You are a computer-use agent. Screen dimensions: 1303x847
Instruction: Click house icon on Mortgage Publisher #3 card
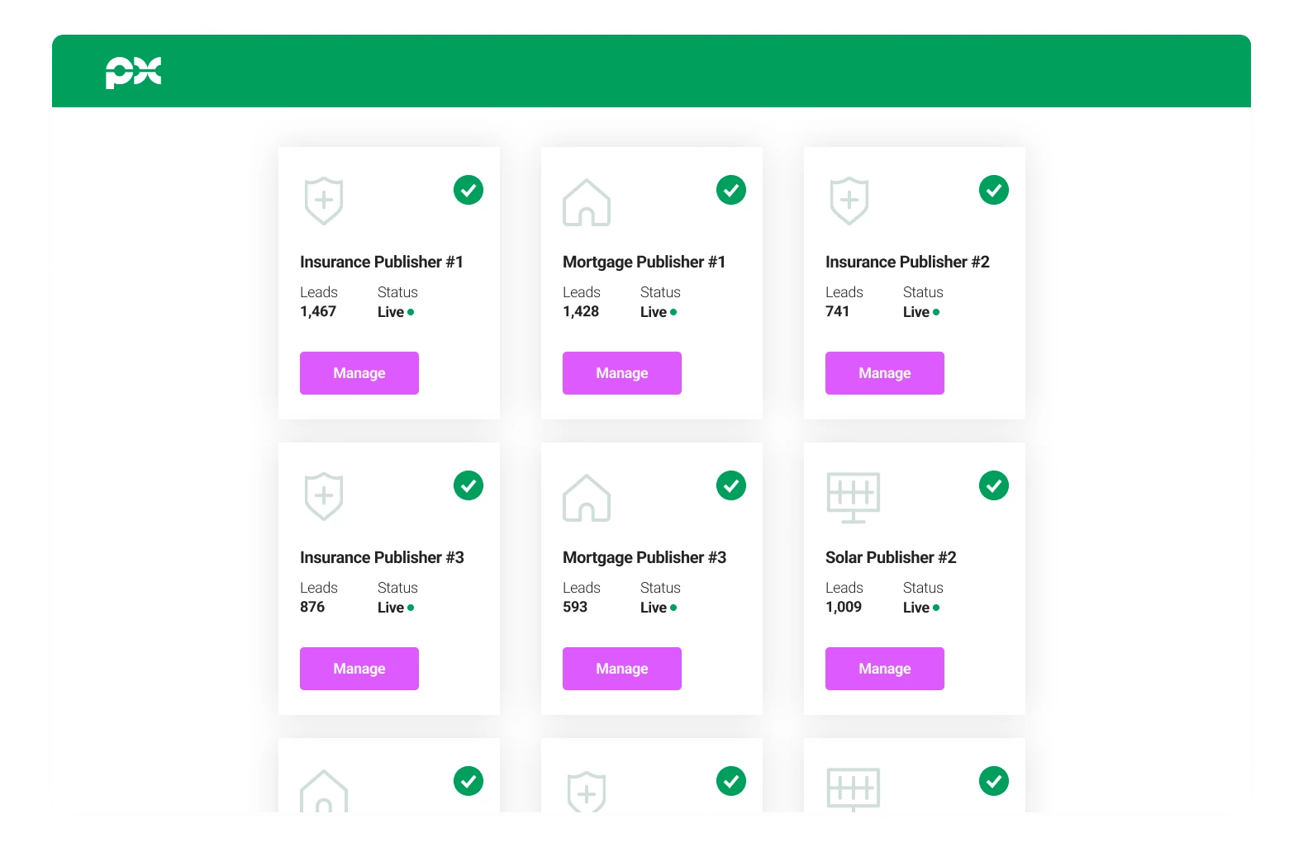(587, 498)
